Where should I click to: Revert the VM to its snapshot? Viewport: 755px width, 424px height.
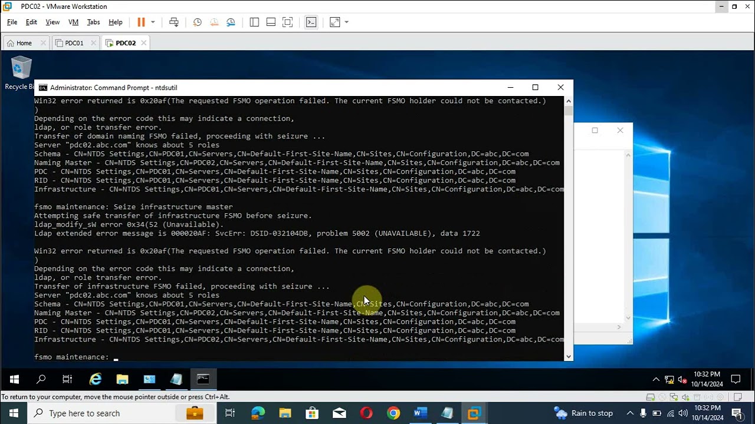(214, 22)
